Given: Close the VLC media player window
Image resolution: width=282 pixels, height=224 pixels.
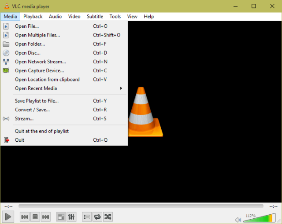Looking at the screenshot, I should point(272,6).
